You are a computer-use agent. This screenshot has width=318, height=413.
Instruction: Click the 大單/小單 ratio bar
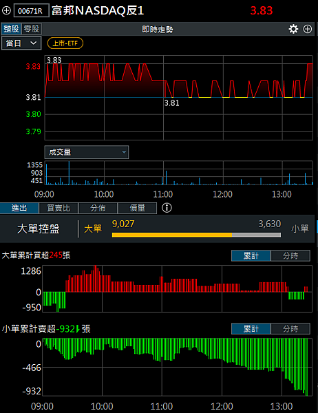(x=196, y=235)
